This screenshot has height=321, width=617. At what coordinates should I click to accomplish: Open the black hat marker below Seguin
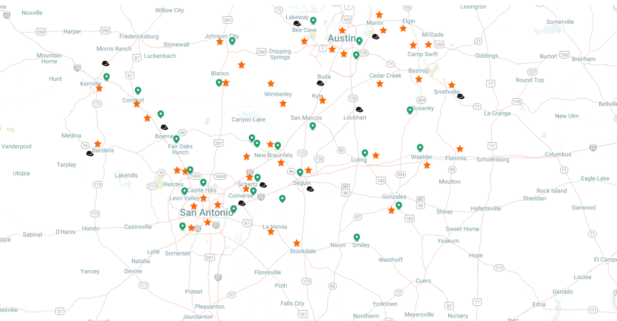coord(310,189)
